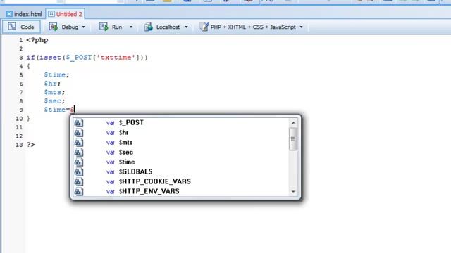
Task: Click the Code view button
Action: 21,27
